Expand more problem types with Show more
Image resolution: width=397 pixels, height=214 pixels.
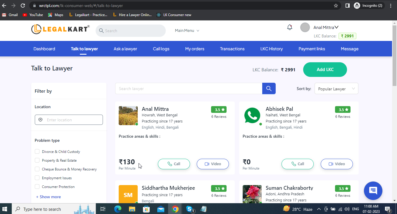[x=49, y=197]
